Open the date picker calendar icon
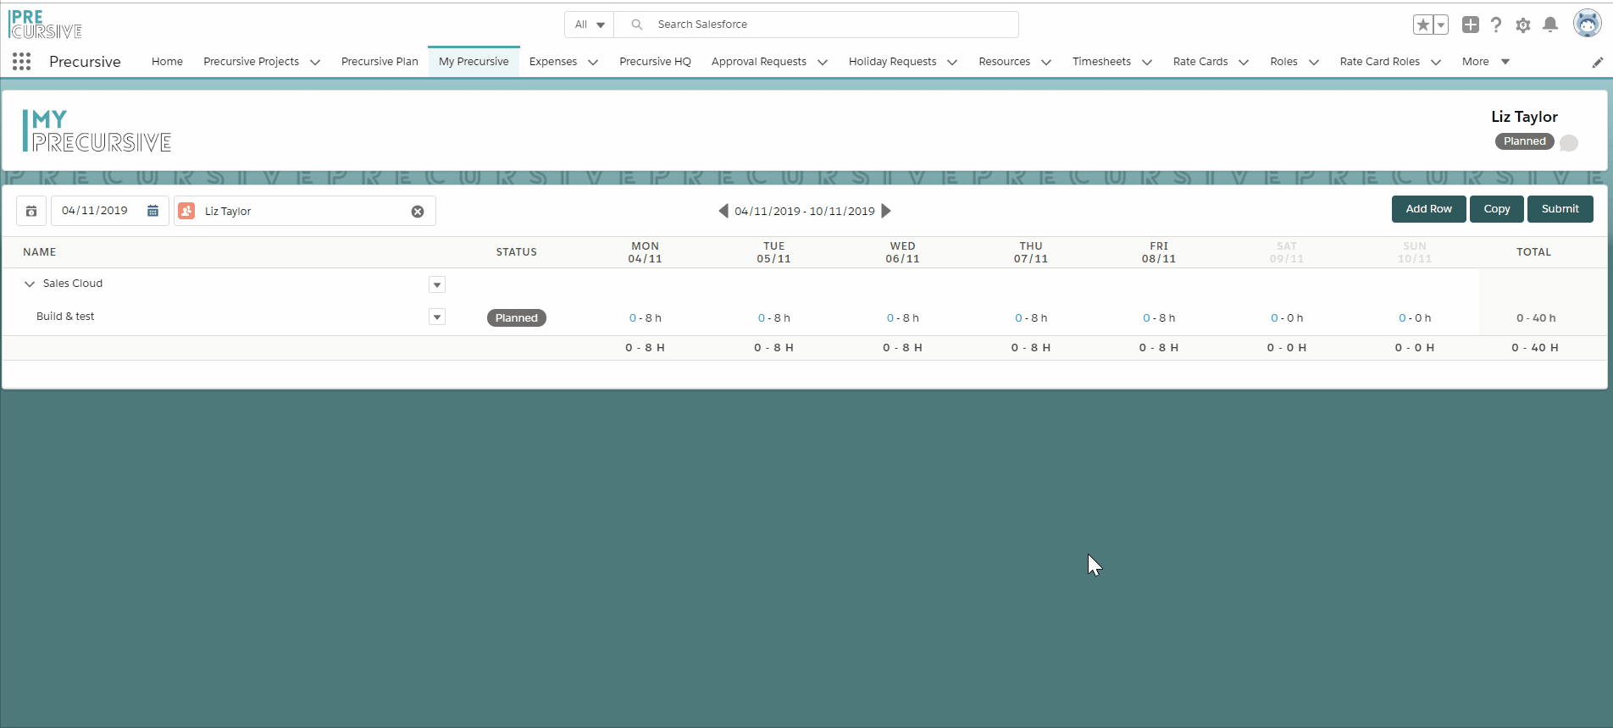The image size is (1613, 728). (152, 211)
